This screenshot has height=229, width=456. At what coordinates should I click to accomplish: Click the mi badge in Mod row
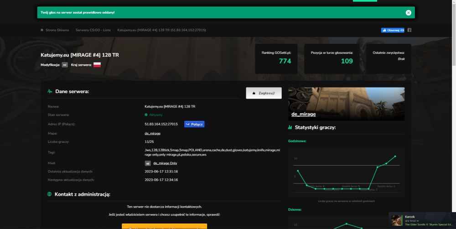coord(148,163)
